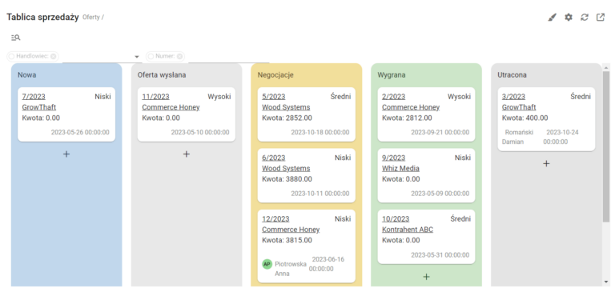
Task: Select the Utracona column header
Action: pyautogui.click(x=512, y=74)
